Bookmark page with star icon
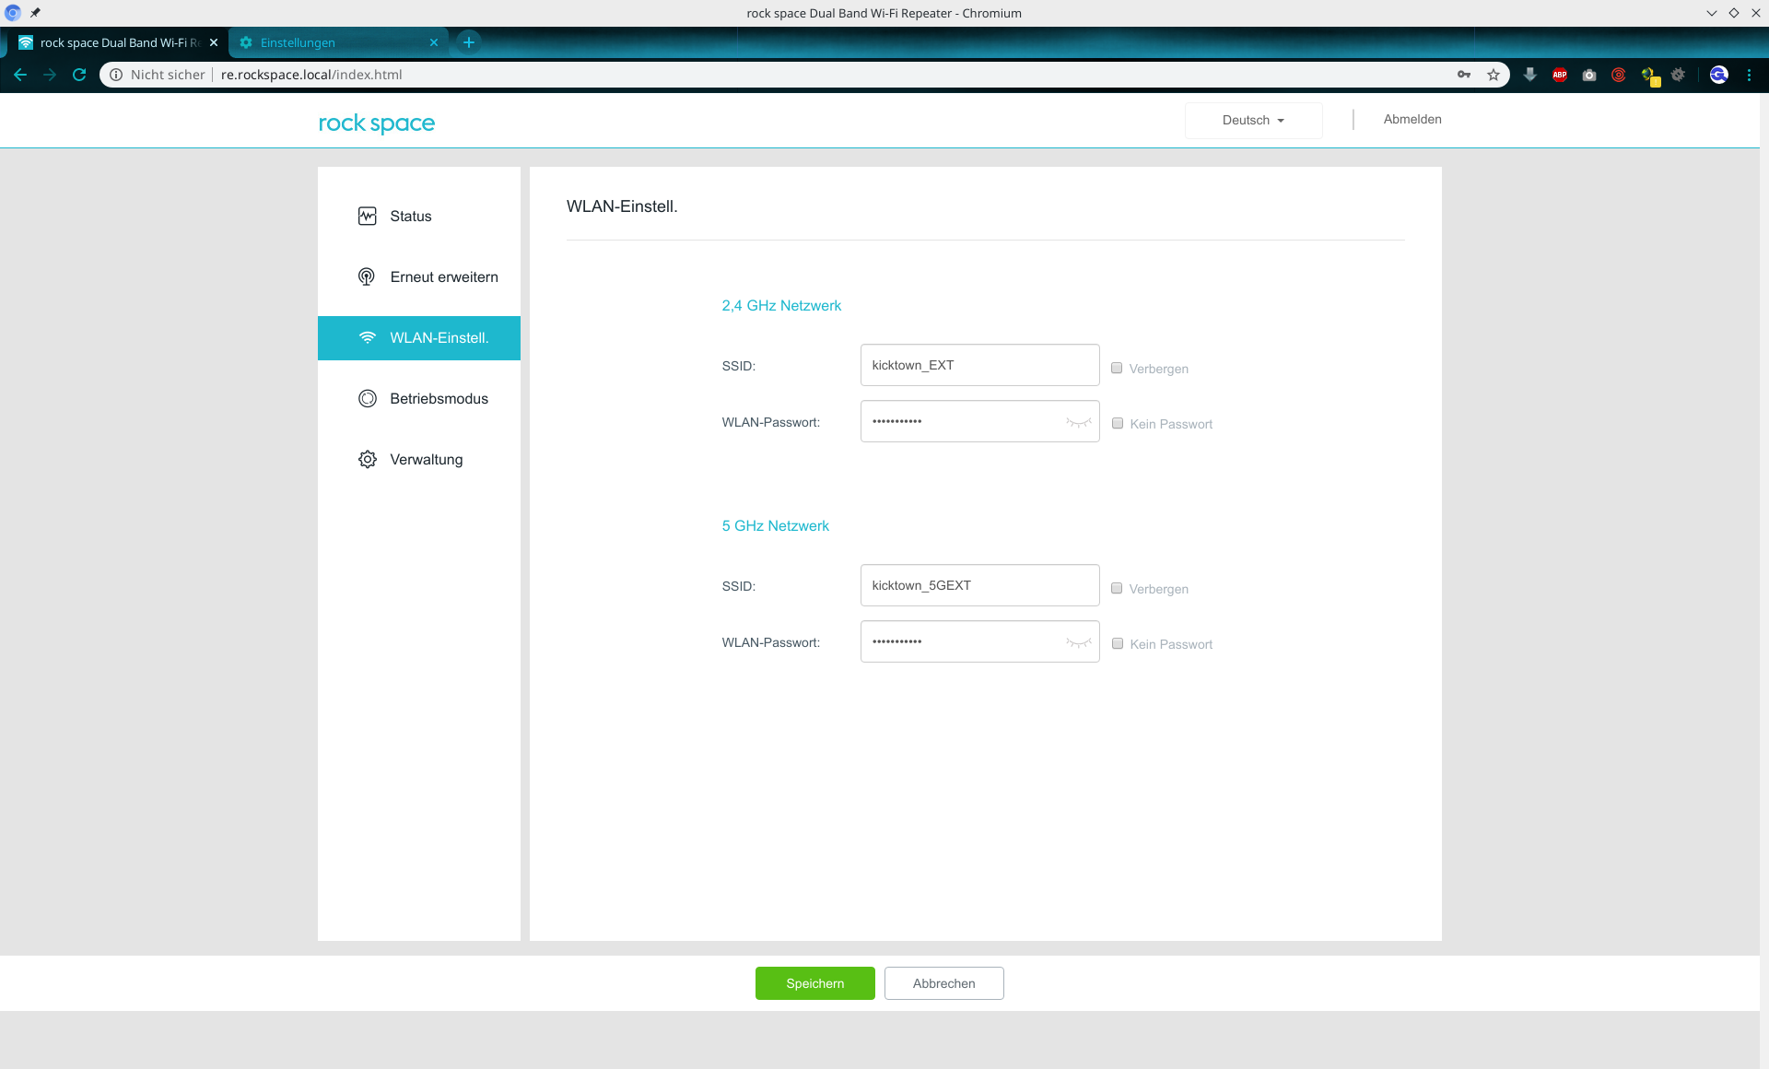 [1494, 75]
